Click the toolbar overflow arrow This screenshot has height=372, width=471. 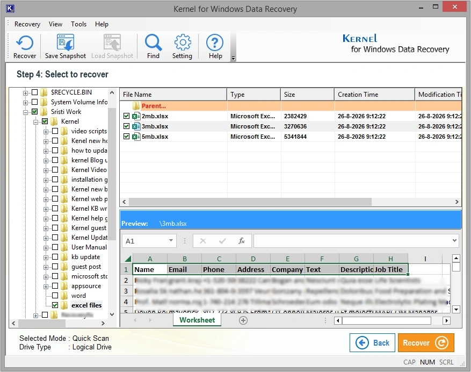coord(233,58)
